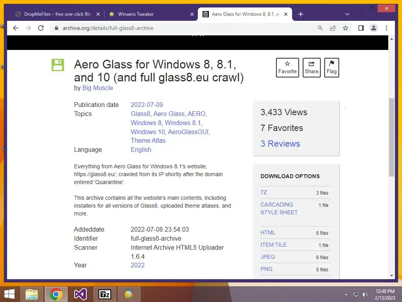The image size is (402, 302).
Task: Flag this archive item
Action: (x=331, y=68)
